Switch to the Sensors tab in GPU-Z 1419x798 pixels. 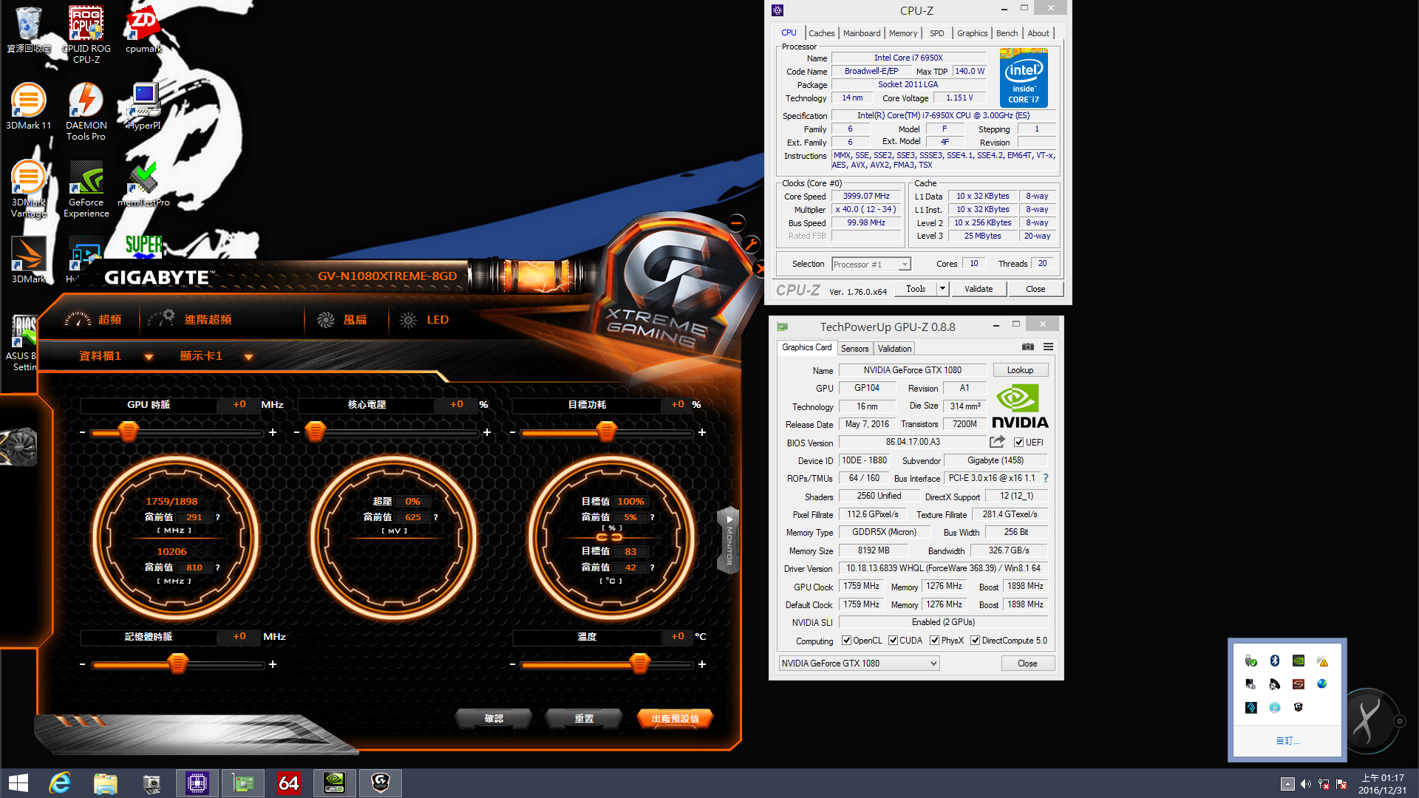[854, 349]
